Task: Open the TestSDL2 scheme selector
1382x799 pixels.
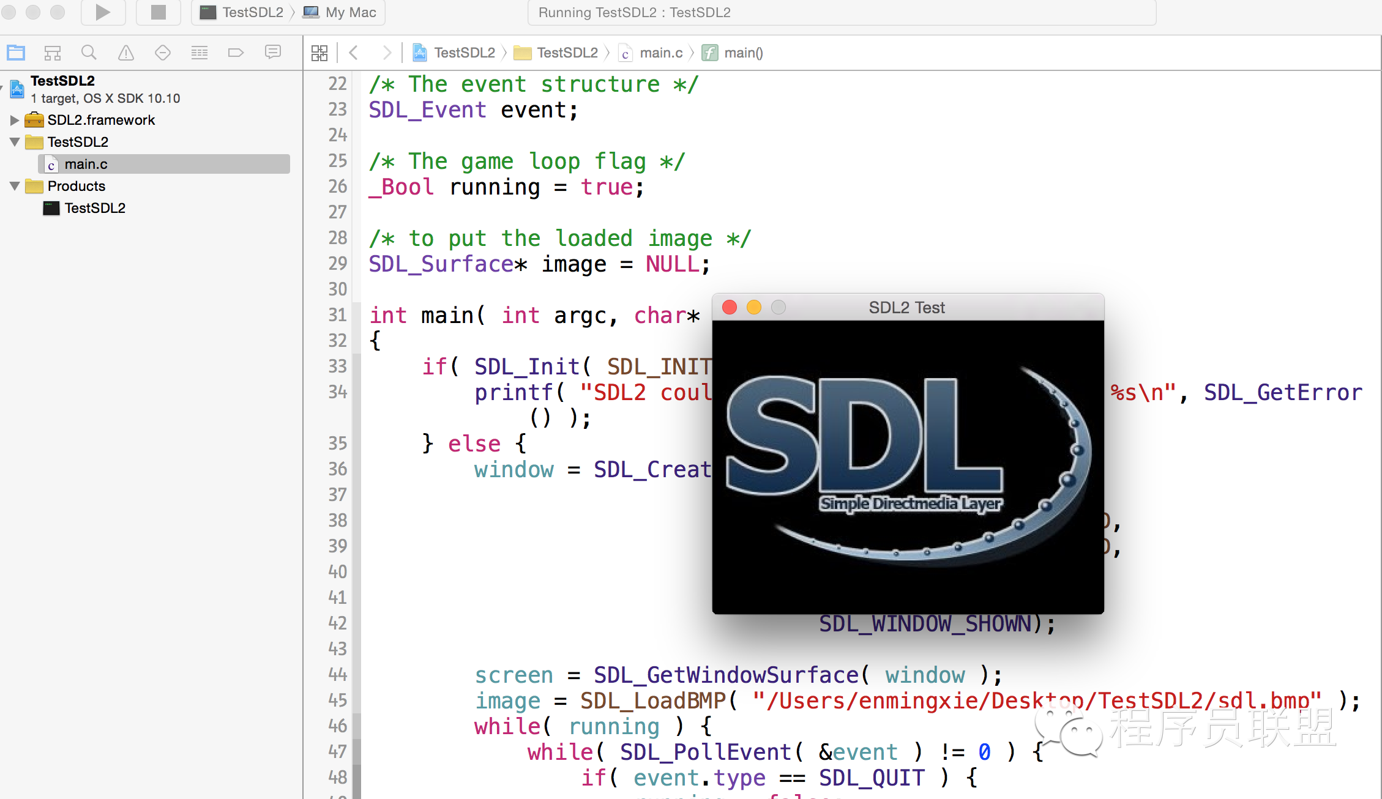Action: pyautogui.click(x=243, y=12)
